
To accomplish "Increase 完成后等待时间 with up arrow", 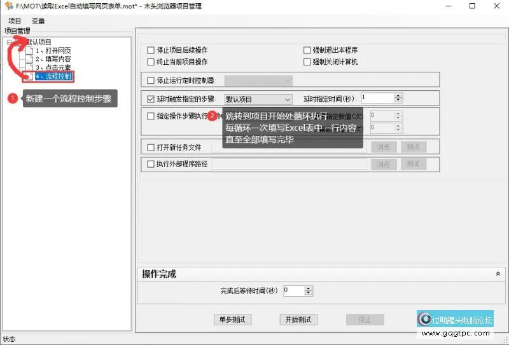I will click(x=309, y=288).
